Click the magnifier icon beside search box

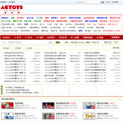tap(4, 42)
